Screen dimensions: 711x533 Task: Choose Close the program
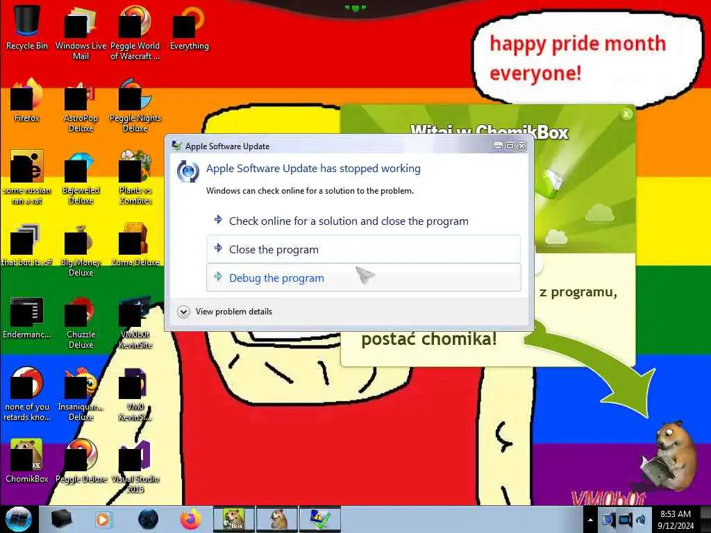click(x=364, y=249)
